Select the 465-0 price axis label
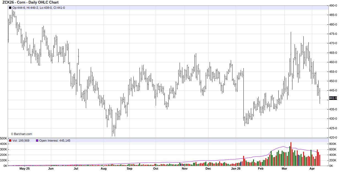Image resolution: width=340 pixels, height=177 pixels. tap(333, 53)
